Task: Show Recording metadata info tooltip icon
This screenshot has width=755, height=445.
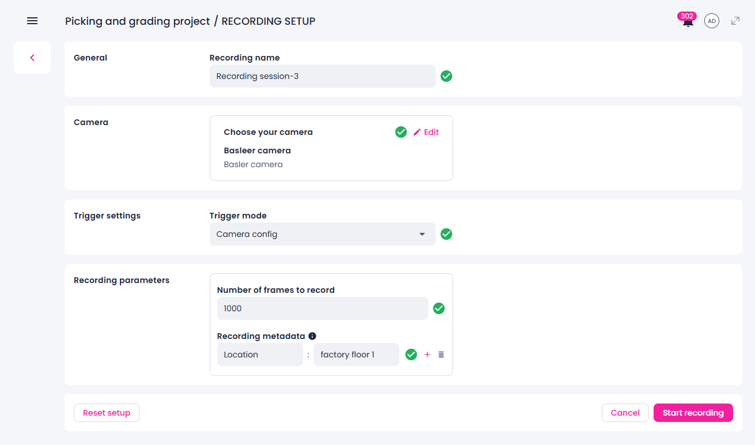Action: [312, 336]
